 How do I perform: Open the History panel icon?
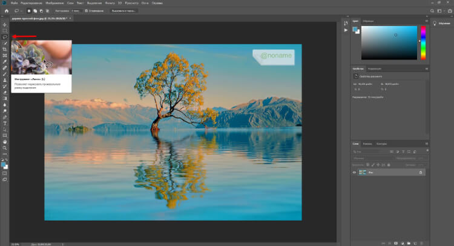click(x=346, y=23)
